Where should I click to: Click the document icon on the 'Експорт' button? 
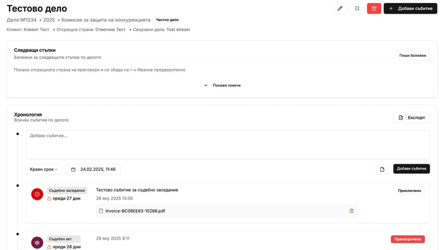[x=401, y=117]
